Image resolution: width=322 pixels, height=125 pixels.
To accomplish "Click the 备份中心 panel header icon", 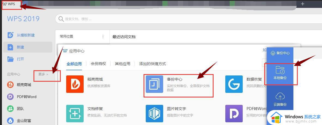I will coord(273,53).
